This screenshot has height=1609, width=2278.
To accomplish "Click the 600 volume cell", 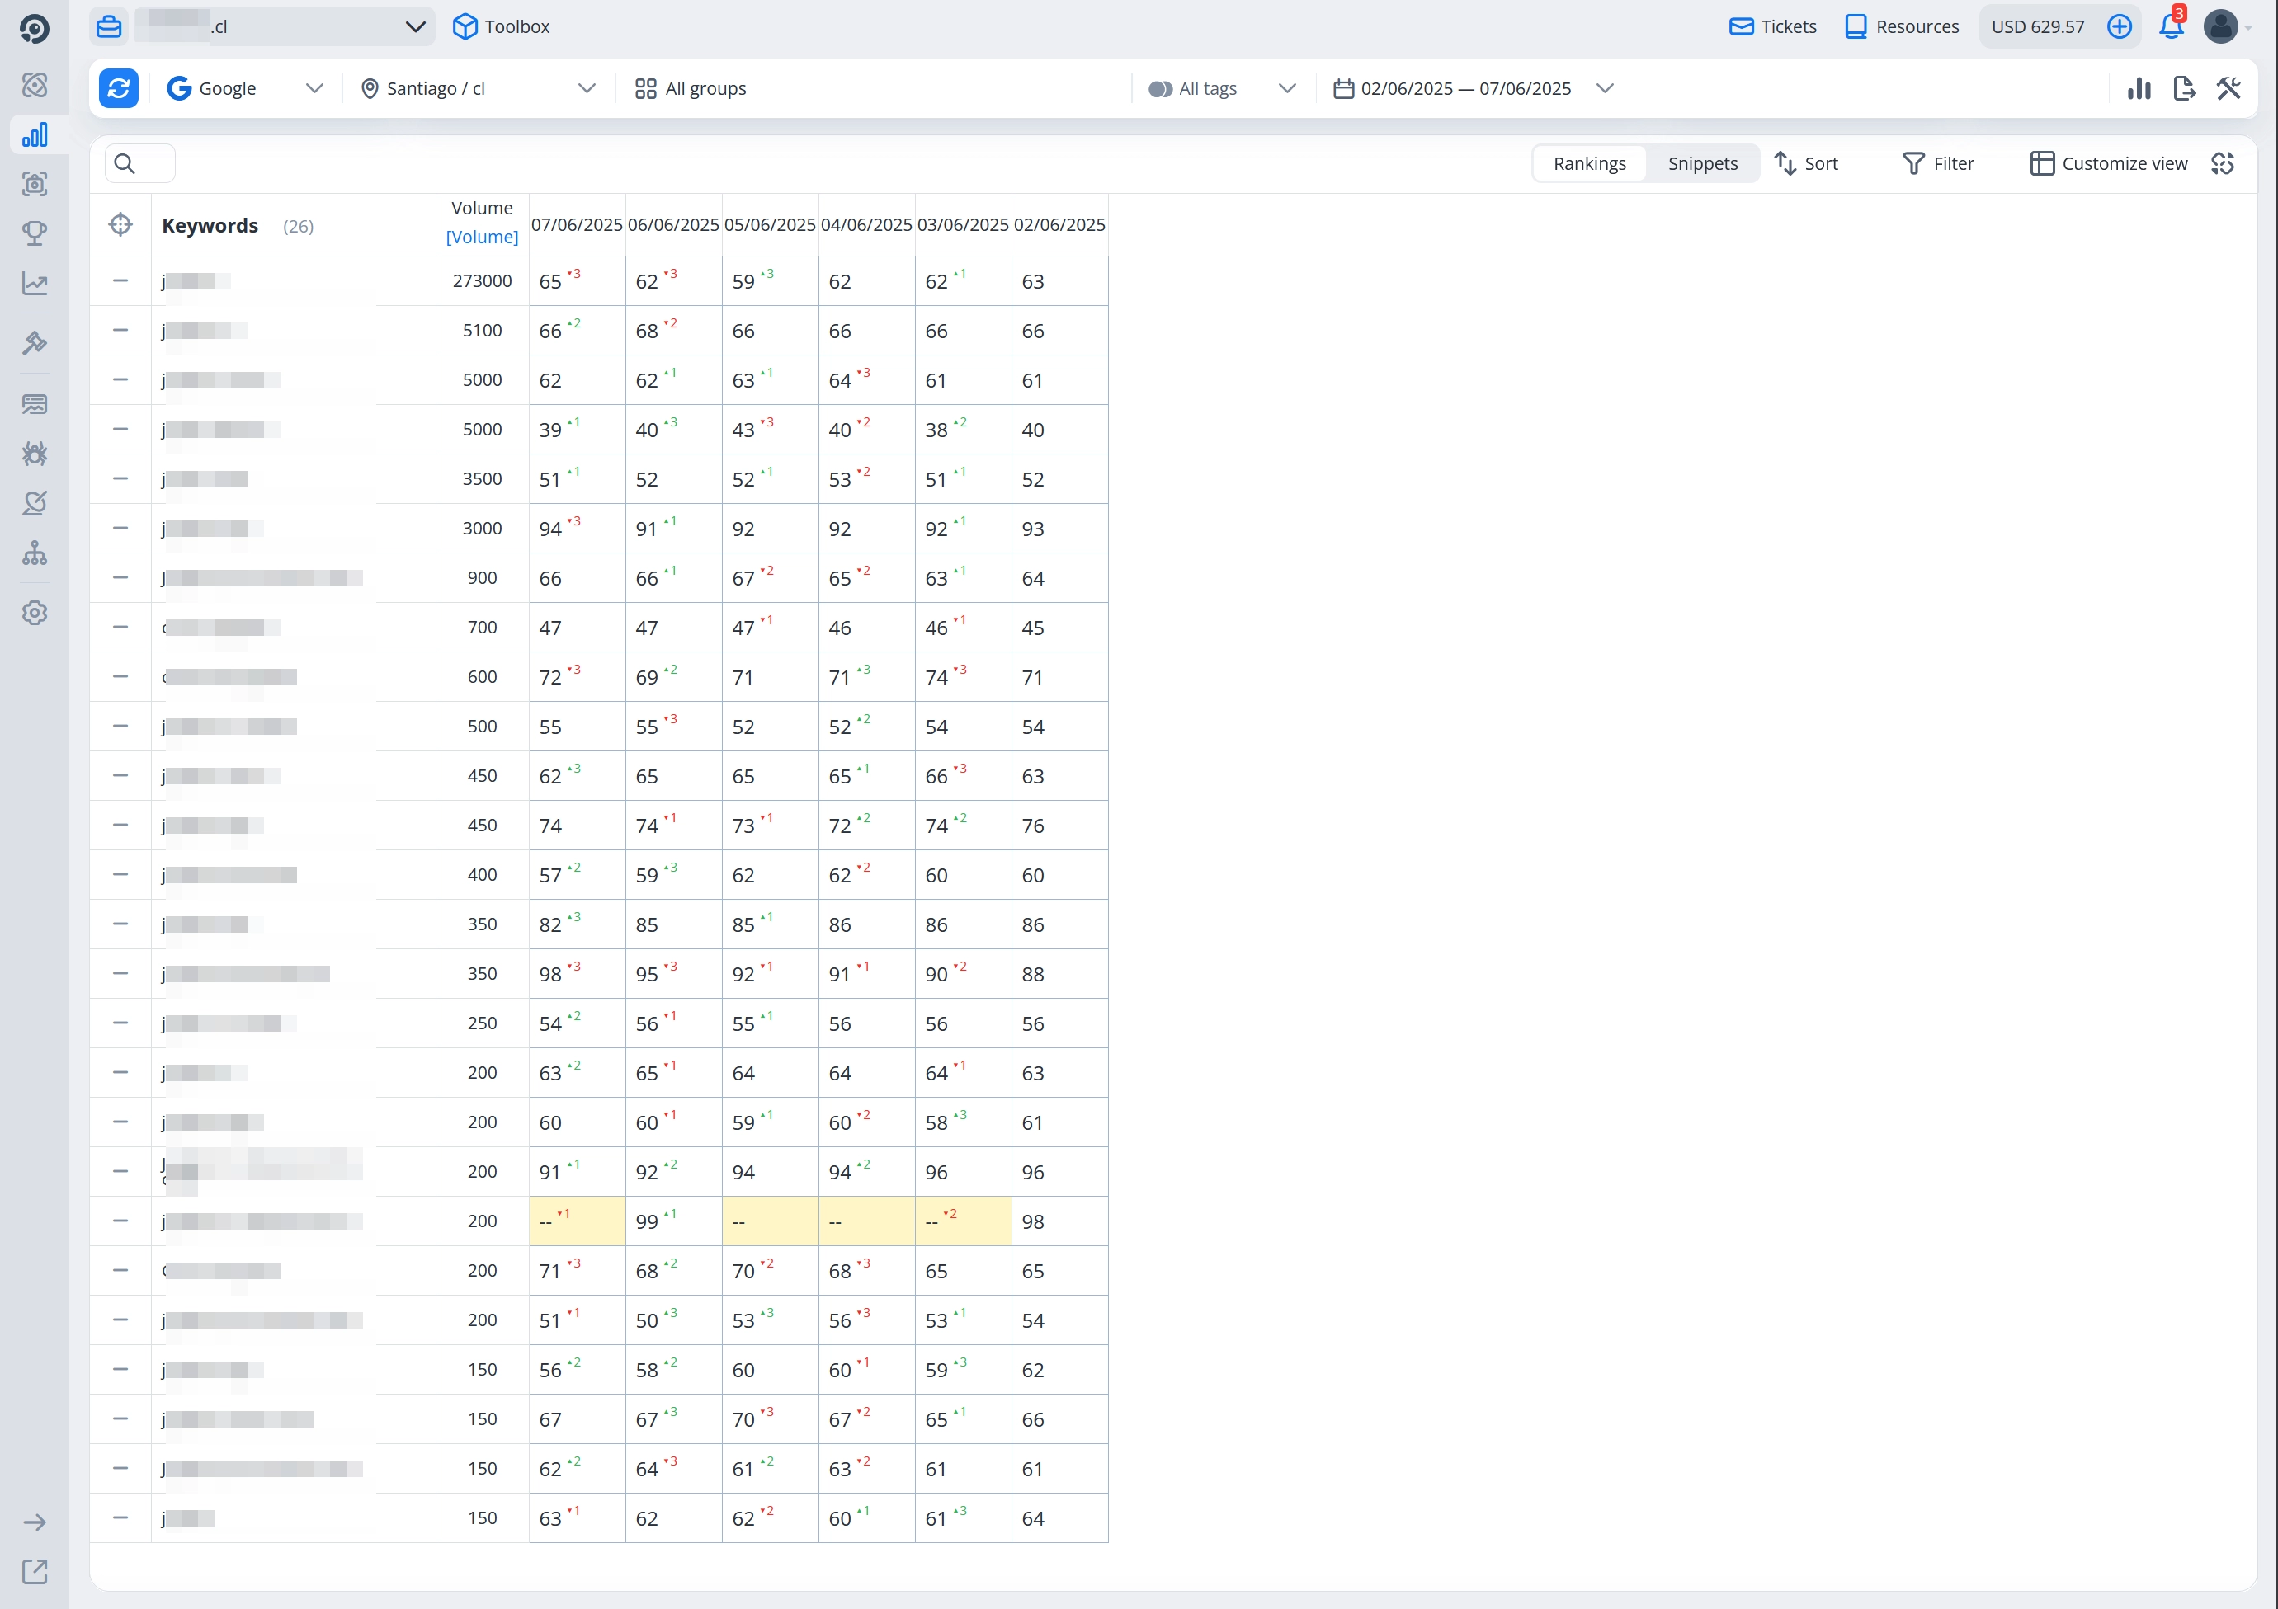I will click(x=482, y=676).
